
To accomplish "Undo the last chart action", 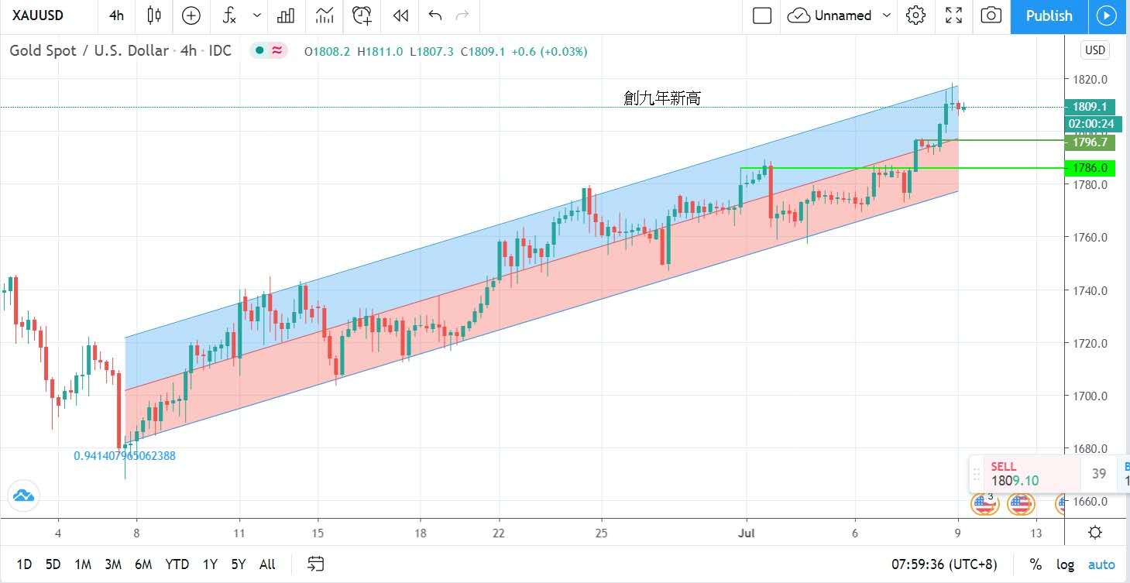I will pos(435,15).
